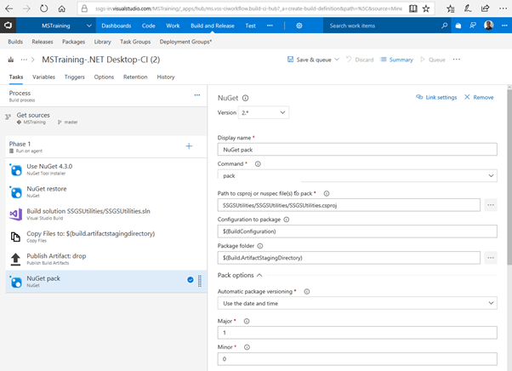Show info for Package folder
512x371 pixels.
coord(260,246)
